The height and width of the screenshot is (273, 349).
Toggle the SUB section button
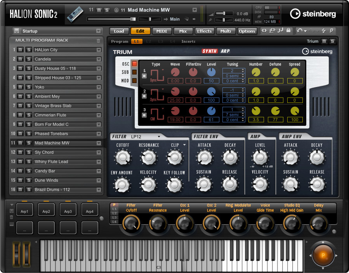click(x=134, y=72)
